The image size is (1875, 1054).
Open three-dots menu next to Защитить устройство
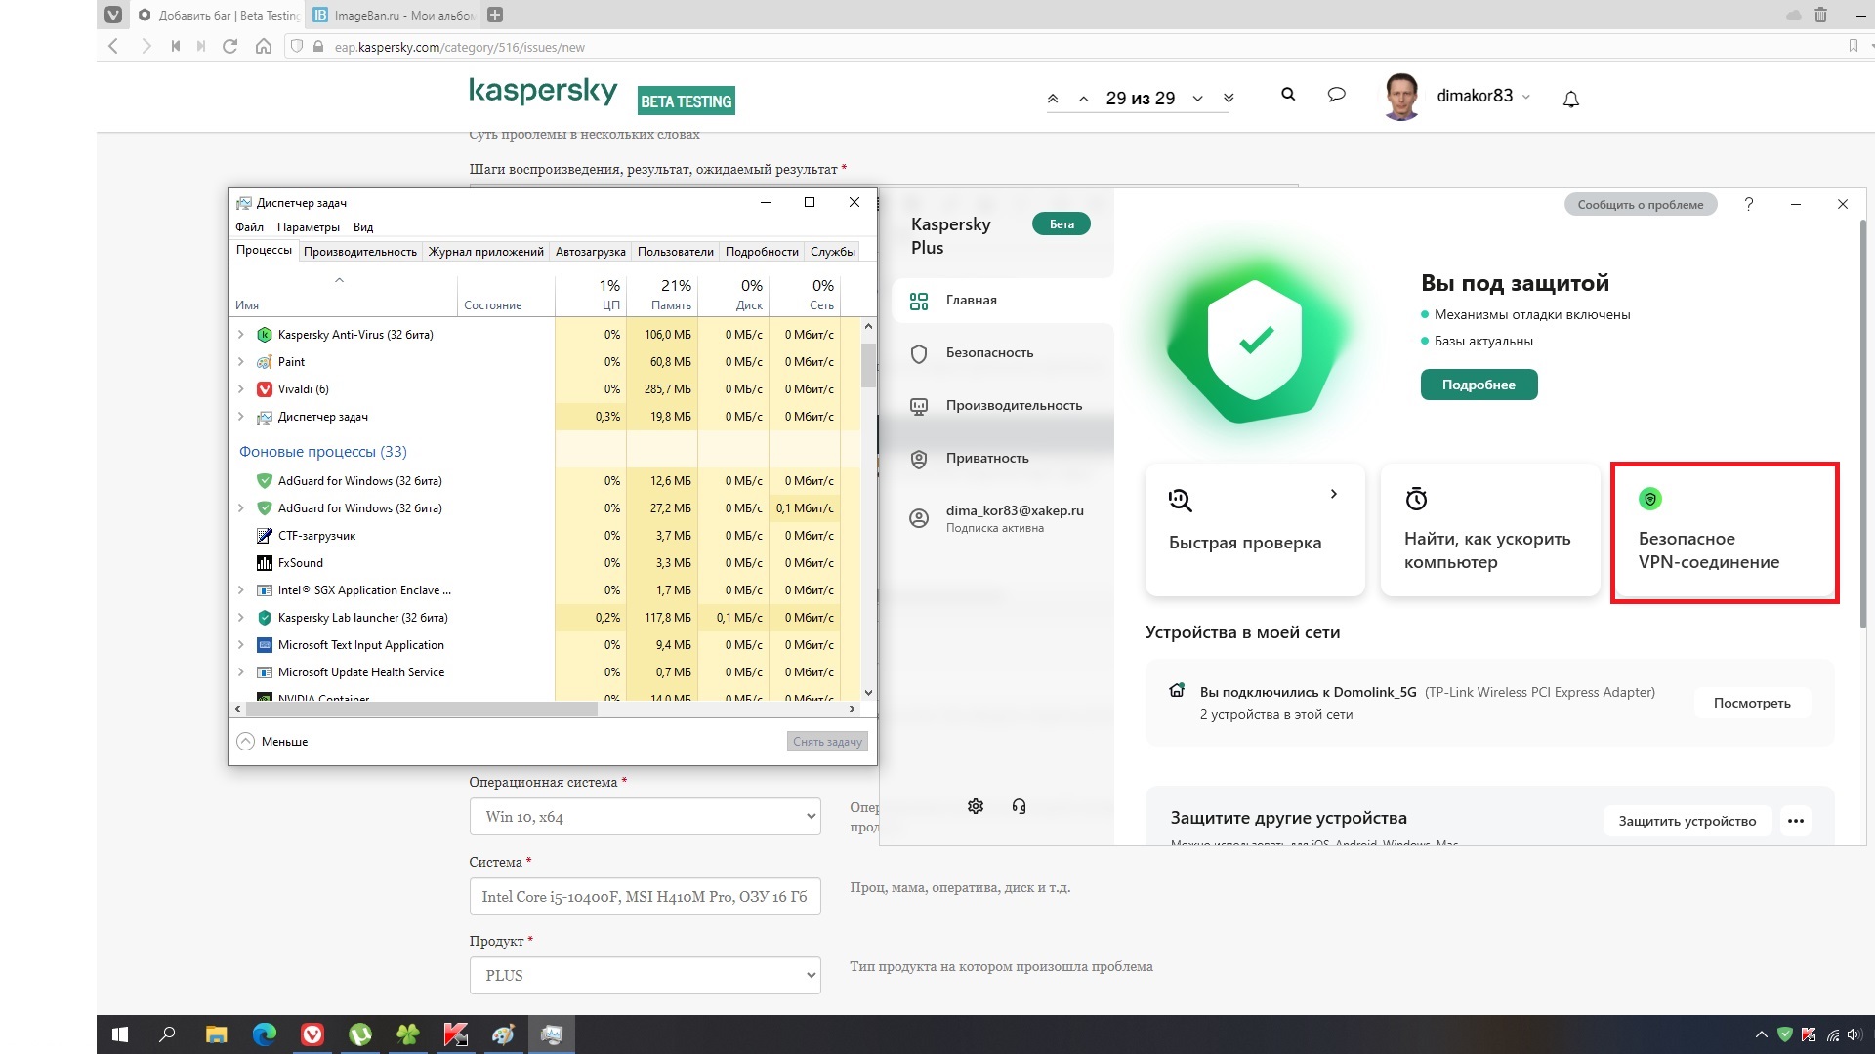(1795, 821)
